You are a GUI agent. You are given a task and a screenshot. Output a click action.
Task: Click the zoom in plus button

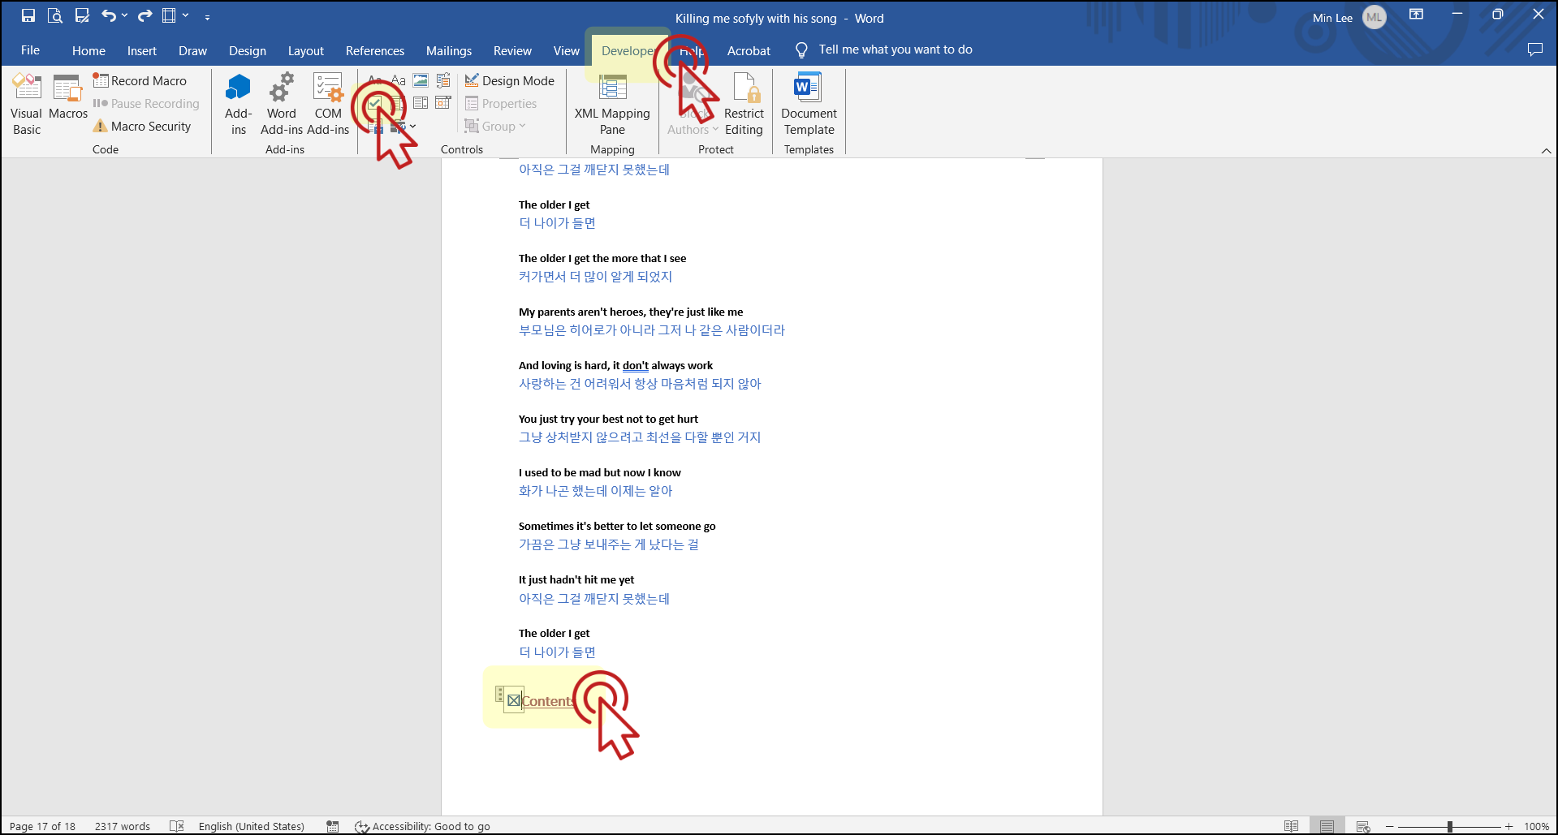[1508, 826]
